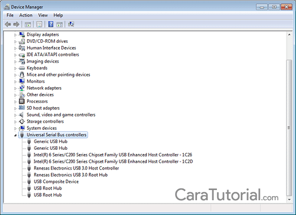Click the Other devices icon
The height and width of the screenshot is (215, 296).
point(22,95)
